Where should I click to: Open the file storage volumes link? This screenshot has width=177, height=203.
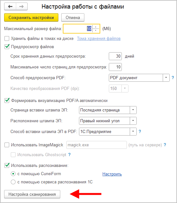(99, 38)
